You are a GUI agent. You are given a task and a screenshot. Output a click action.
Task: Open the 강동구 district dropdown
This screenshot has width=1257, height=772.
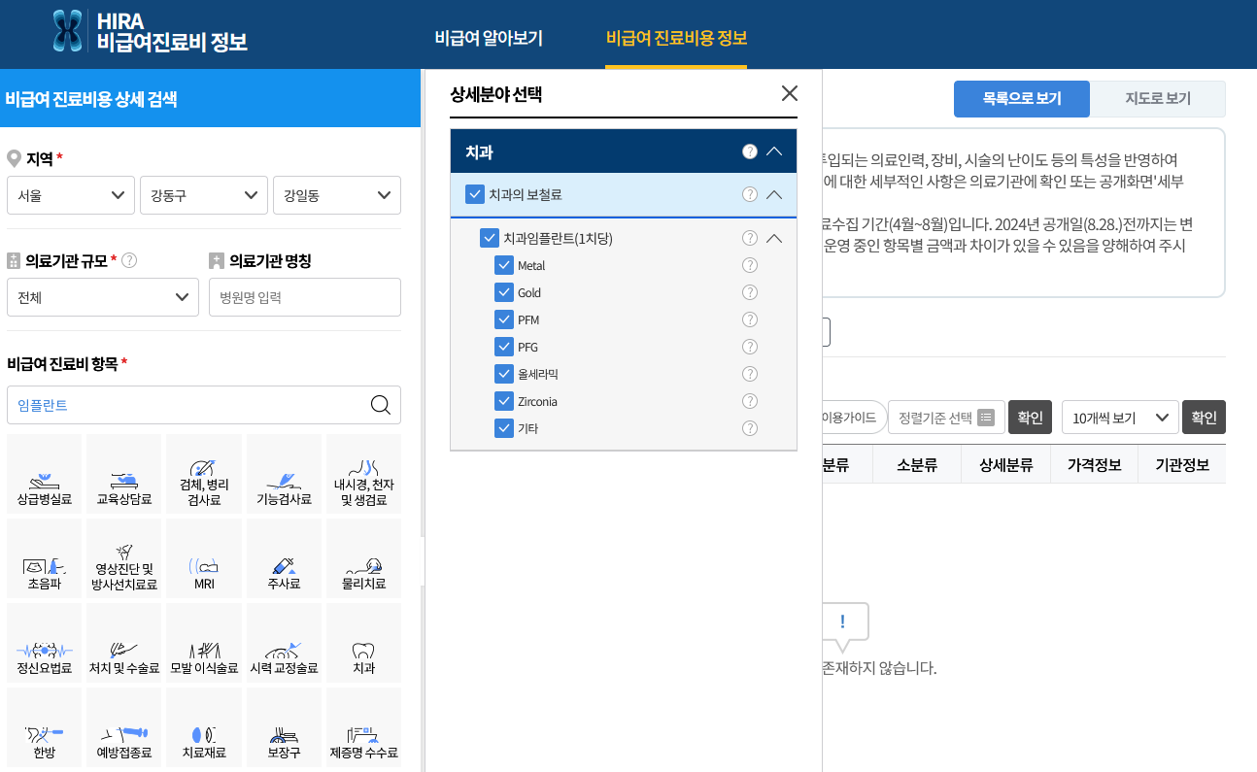pyautogui.click(x=204, y=195)
